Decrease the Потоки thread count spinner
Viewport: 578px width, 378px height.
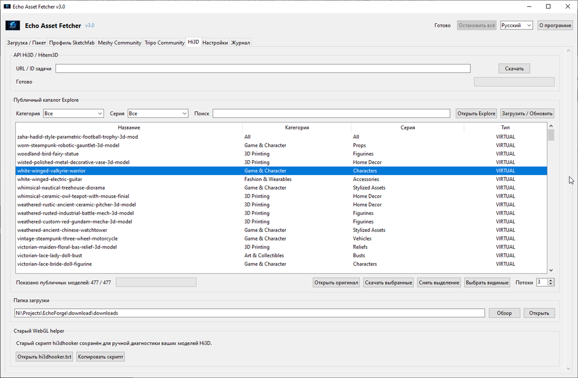pyautogui.click(x=551, y=284)
